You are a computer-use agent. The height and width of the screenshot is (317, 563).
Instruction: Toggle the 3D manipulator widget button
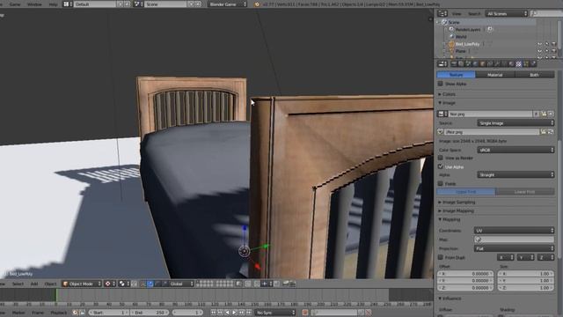click(x=143, y=284)
